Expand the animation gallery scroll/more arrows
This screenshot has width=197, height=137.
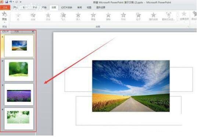pos(178,17)
